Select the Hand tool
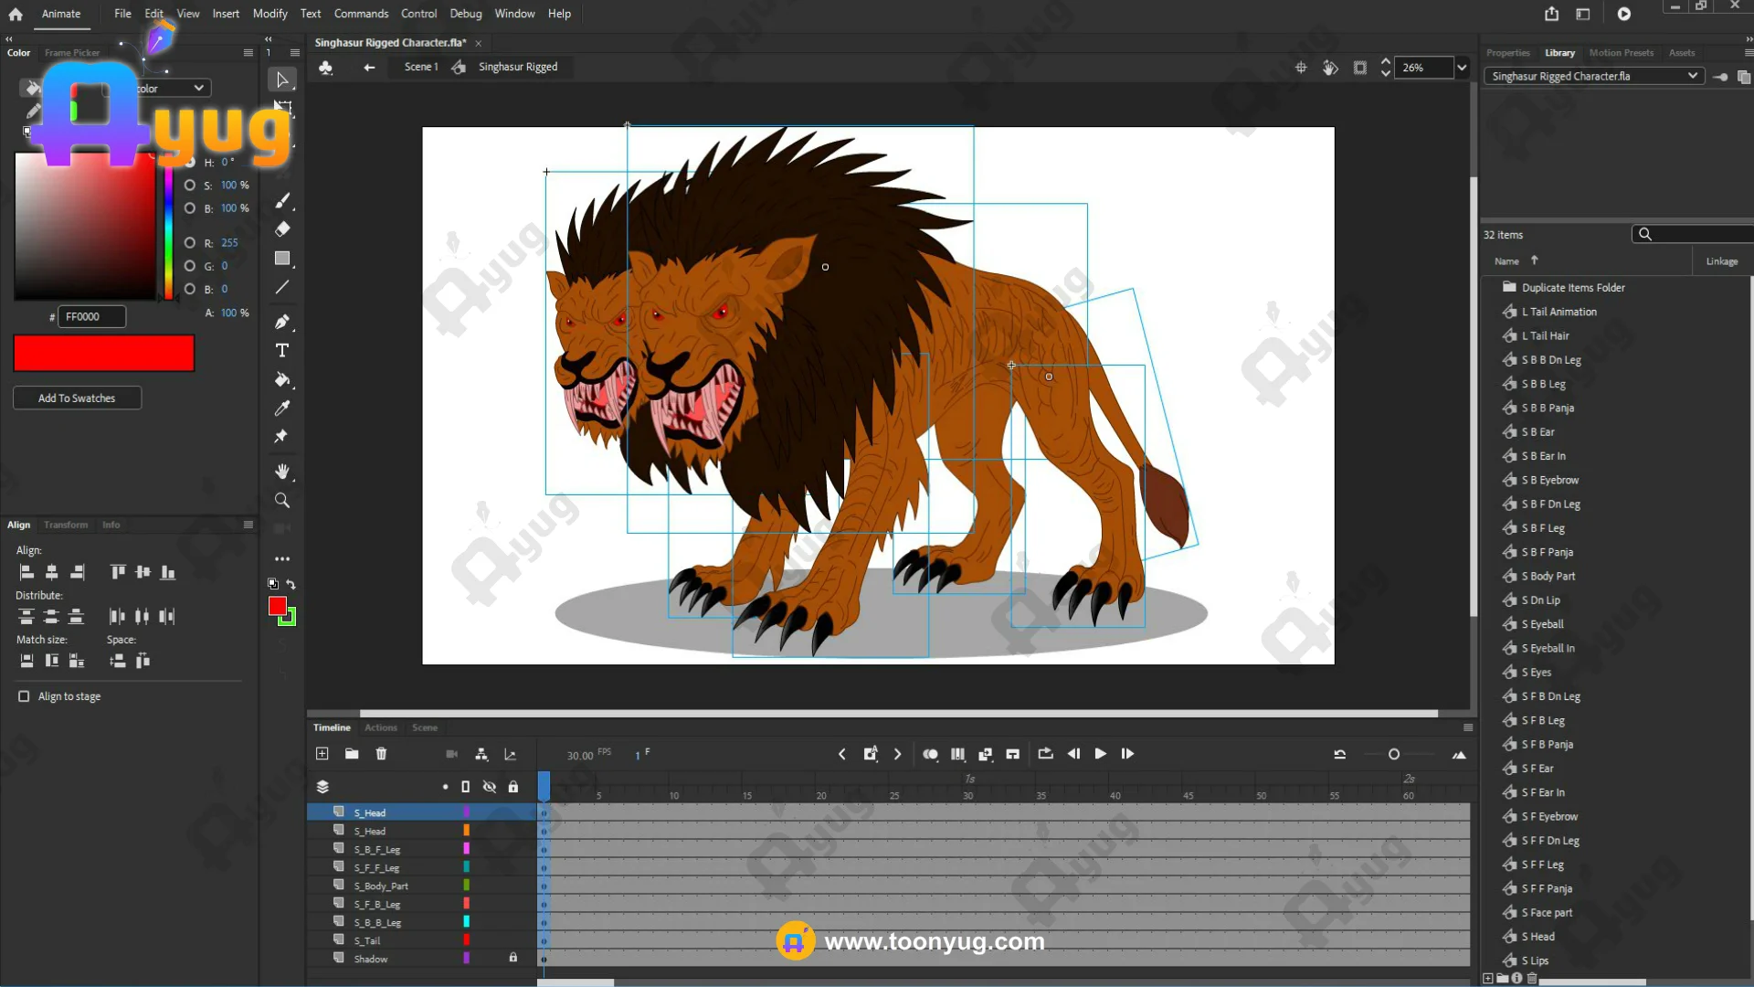 tap(282, 472)
